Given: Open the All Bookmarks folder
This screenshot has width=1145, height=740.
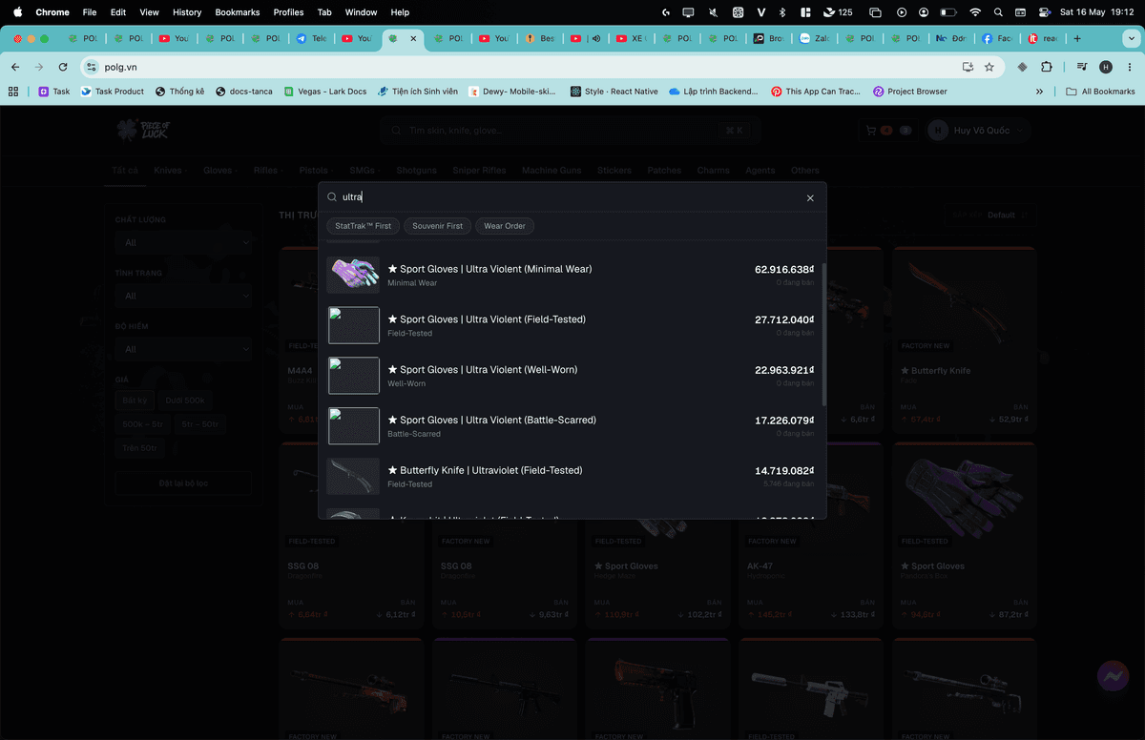Looking at the screenshot, I should 1100,92.
